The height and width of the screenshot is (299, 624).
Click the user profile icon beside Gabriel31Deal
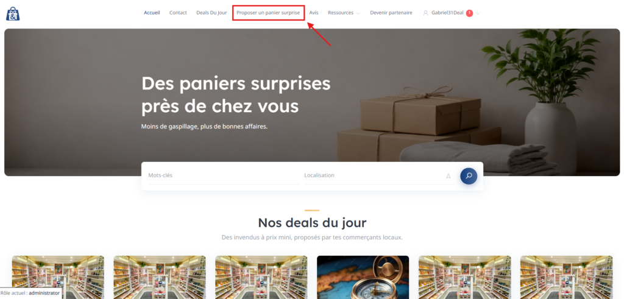click(x=425, y=13)
